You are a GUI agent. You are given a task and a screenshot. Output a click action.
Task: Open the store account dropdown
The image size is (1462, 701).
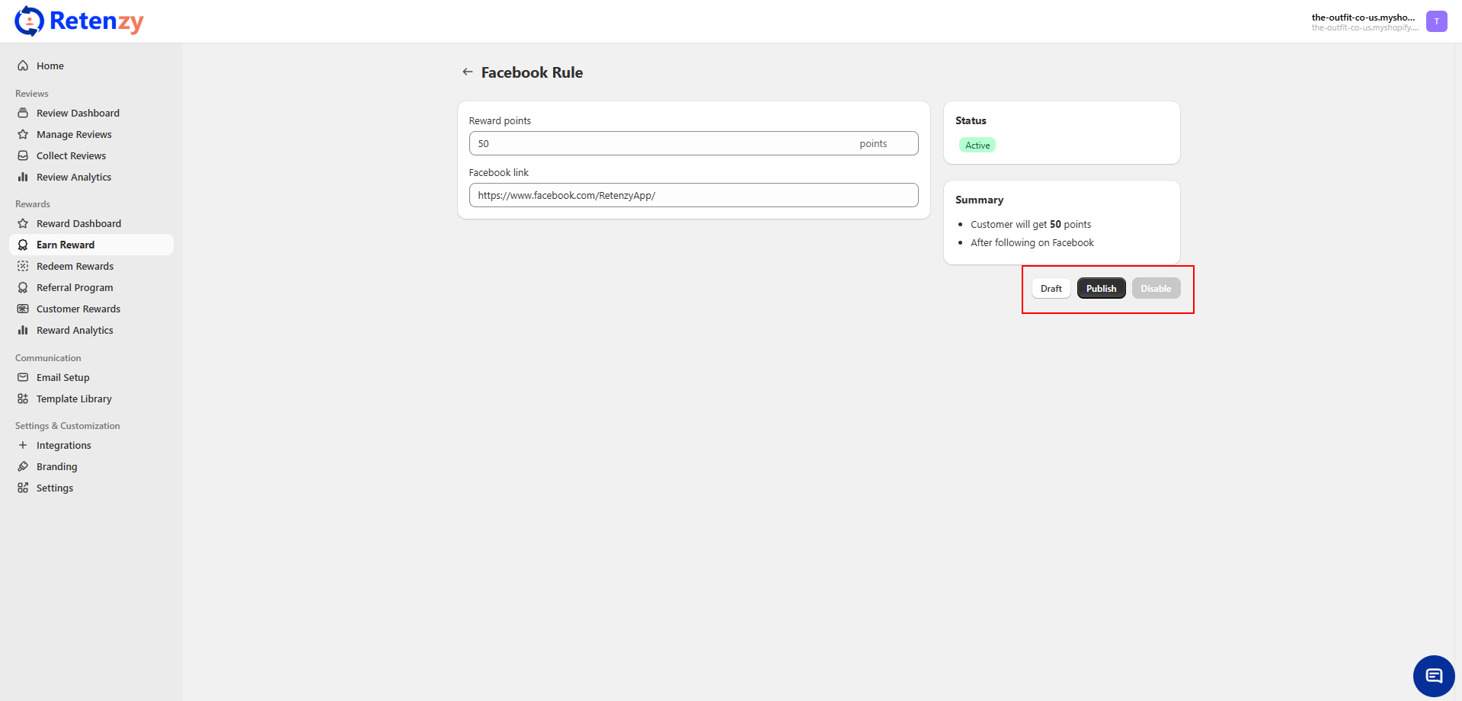[1364, 21]
